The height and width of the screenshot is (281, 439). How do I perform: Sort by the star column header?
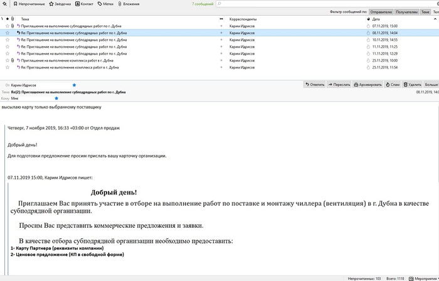point(8,19)
